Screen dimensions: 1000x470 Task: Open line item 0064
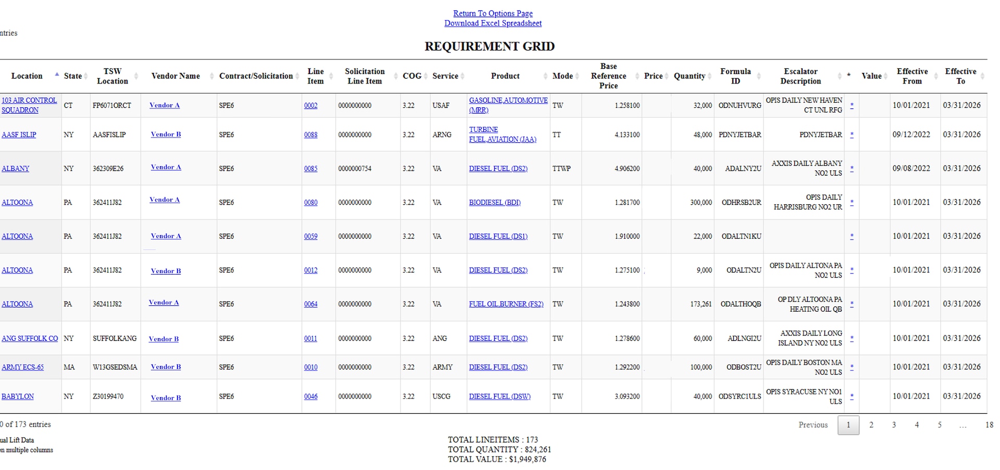click(x=311, y=304)
